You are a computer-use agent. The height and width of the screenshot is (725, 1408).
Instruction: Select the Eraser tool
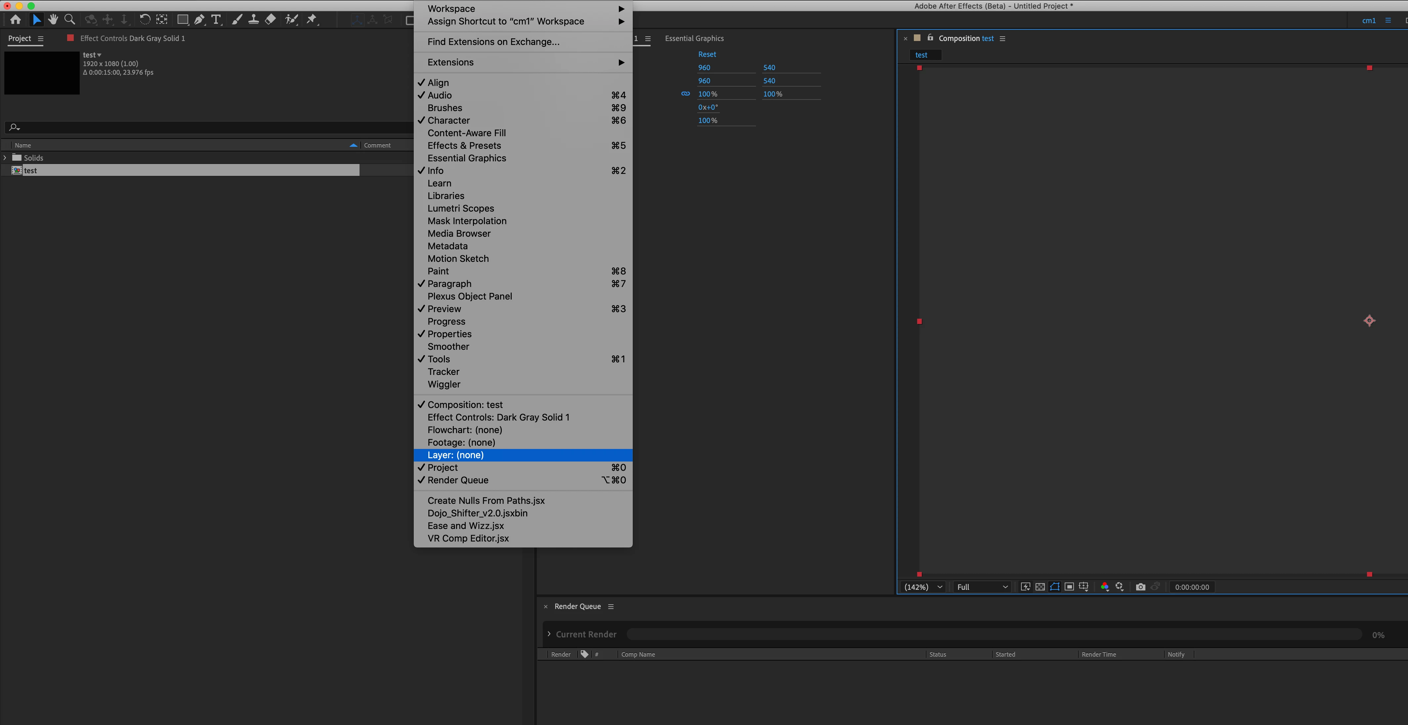[x=270, y=20]
